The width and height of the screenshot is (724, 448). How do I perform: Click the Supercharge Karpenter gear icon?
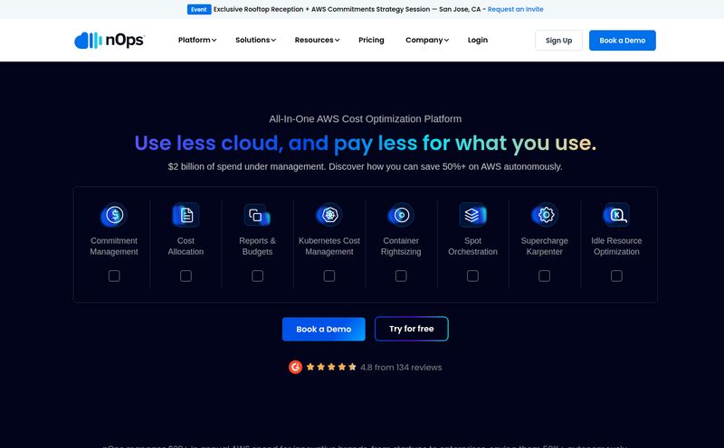[545, 215]
